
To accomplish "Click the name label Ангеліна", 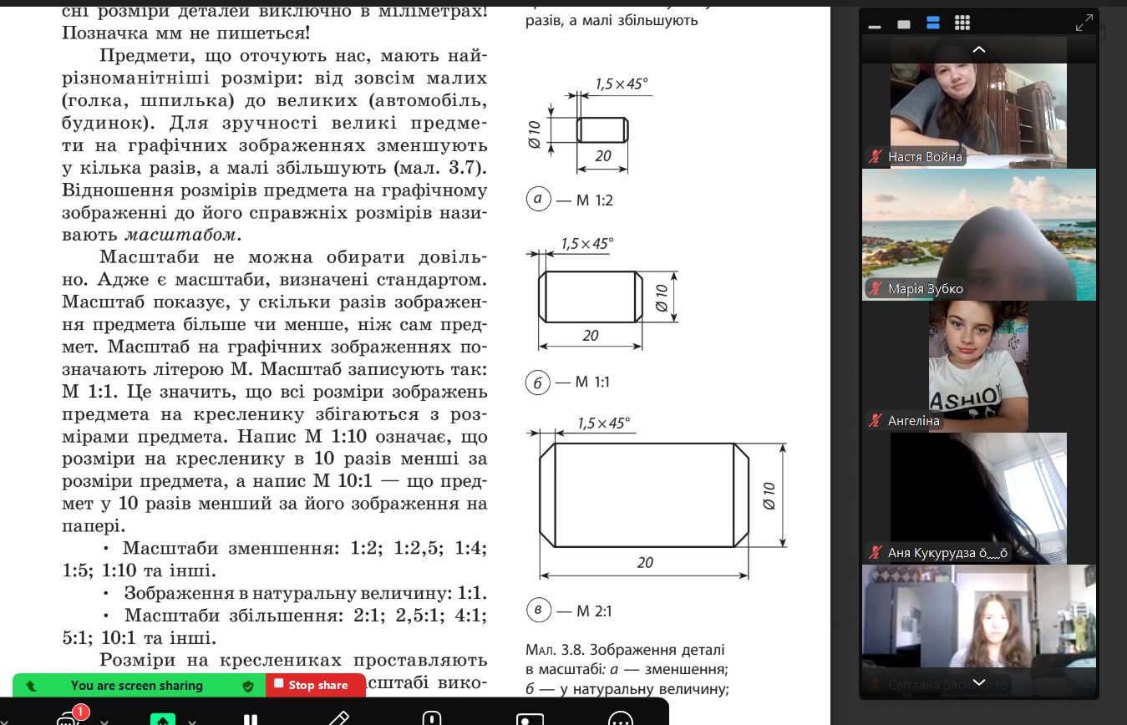I will click(914, 421).
